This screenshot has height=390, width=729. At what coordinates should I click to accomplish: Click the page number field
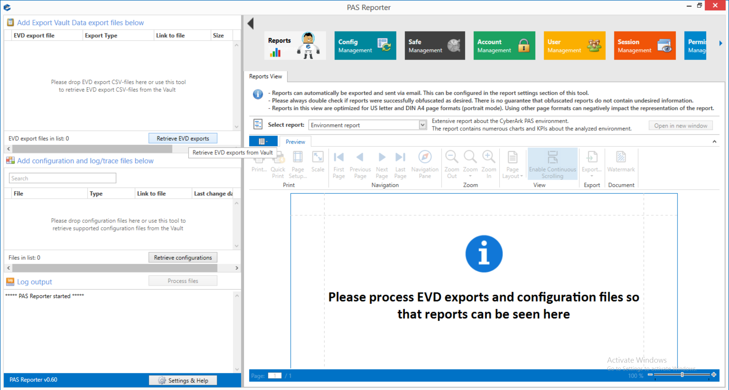pyautogui.click(x=275, y=376)
